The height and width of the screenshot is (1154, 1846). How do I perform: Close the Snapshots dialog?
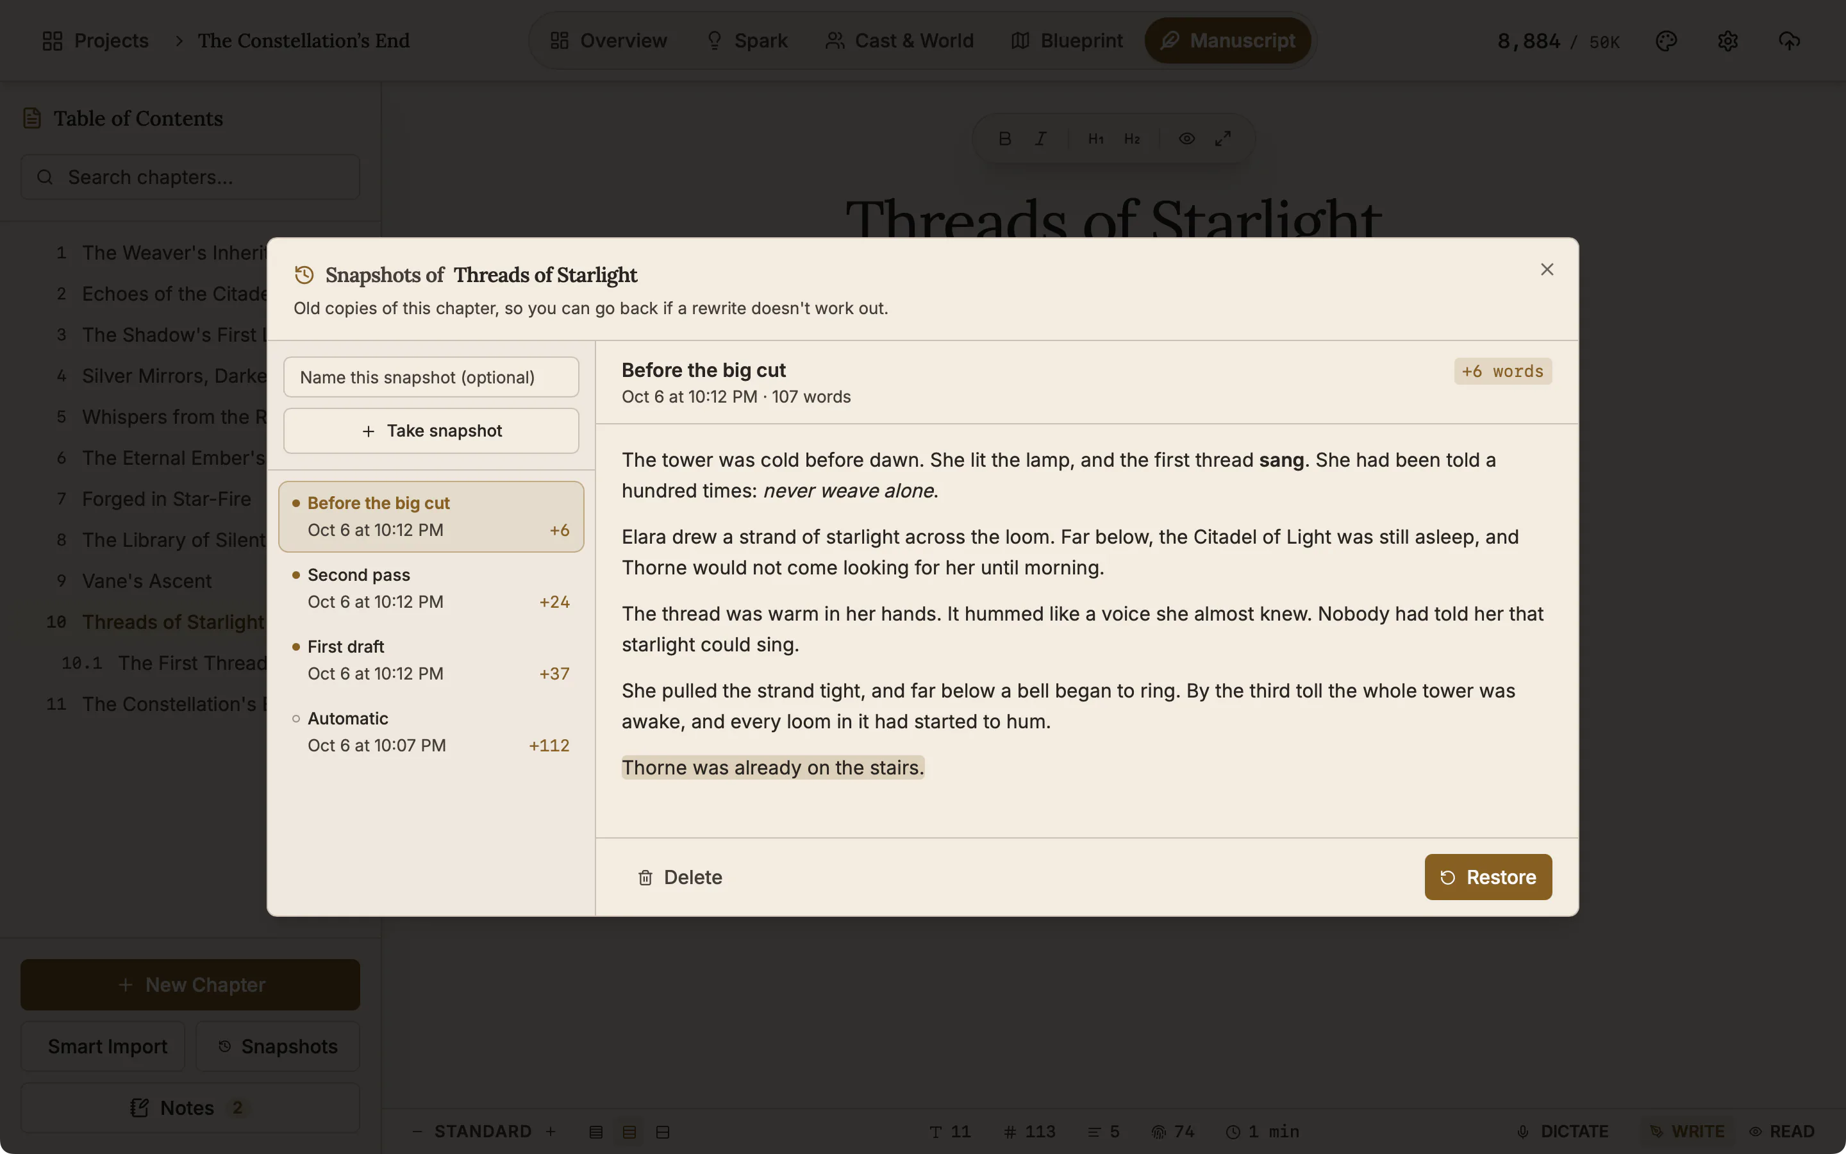[1547, 269]
